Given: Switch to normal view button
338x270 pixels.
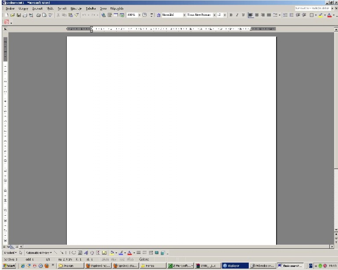Looking at the screenshot, I should [4, 247].
